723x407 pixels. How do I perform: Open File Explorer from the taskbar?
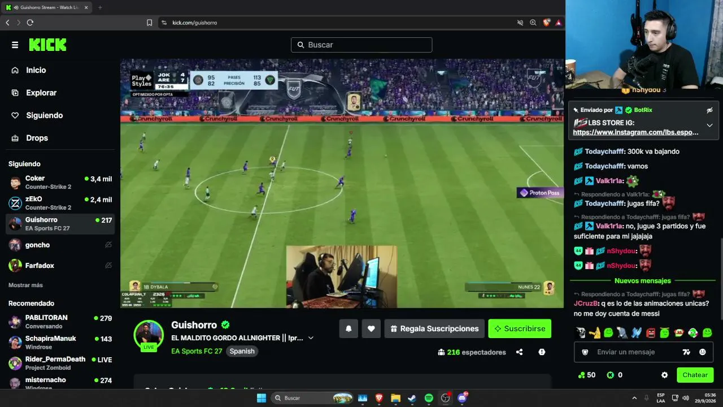395,398
